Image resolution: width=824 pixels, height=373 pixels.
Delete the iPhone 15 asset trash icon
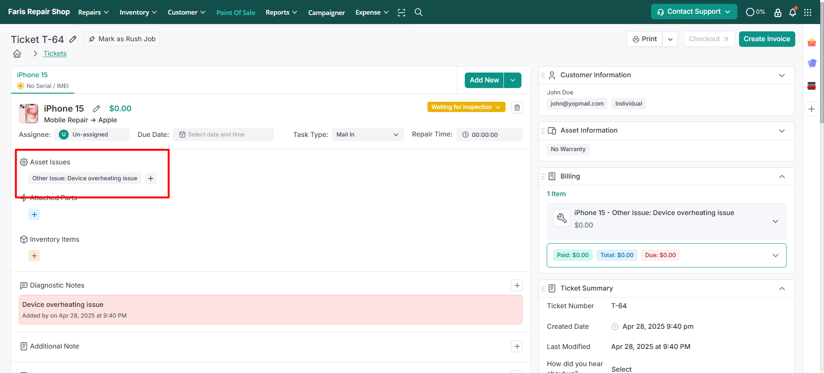tap(517, 107)
